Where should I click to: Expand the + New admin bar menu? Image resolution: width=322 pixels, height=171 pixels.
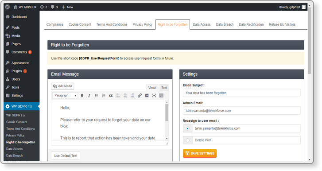point(67,7)
